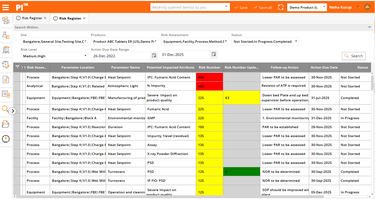The height and width of the screenshot is (199, 375).
Task: Open the reactor equipment sidebar icon
Action: [6, 50]
